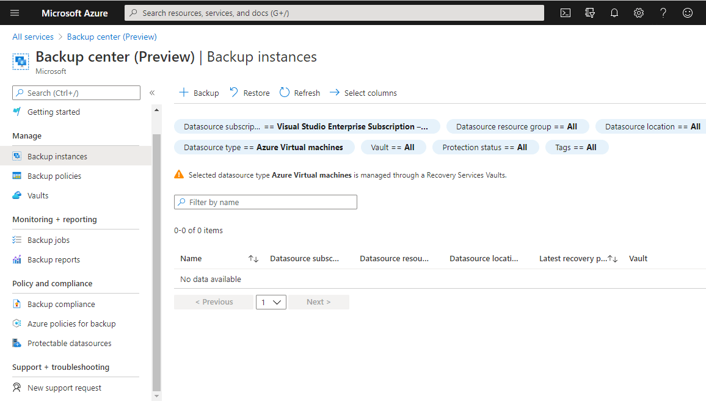Click the Previous page button

click(x=214, y=302)
